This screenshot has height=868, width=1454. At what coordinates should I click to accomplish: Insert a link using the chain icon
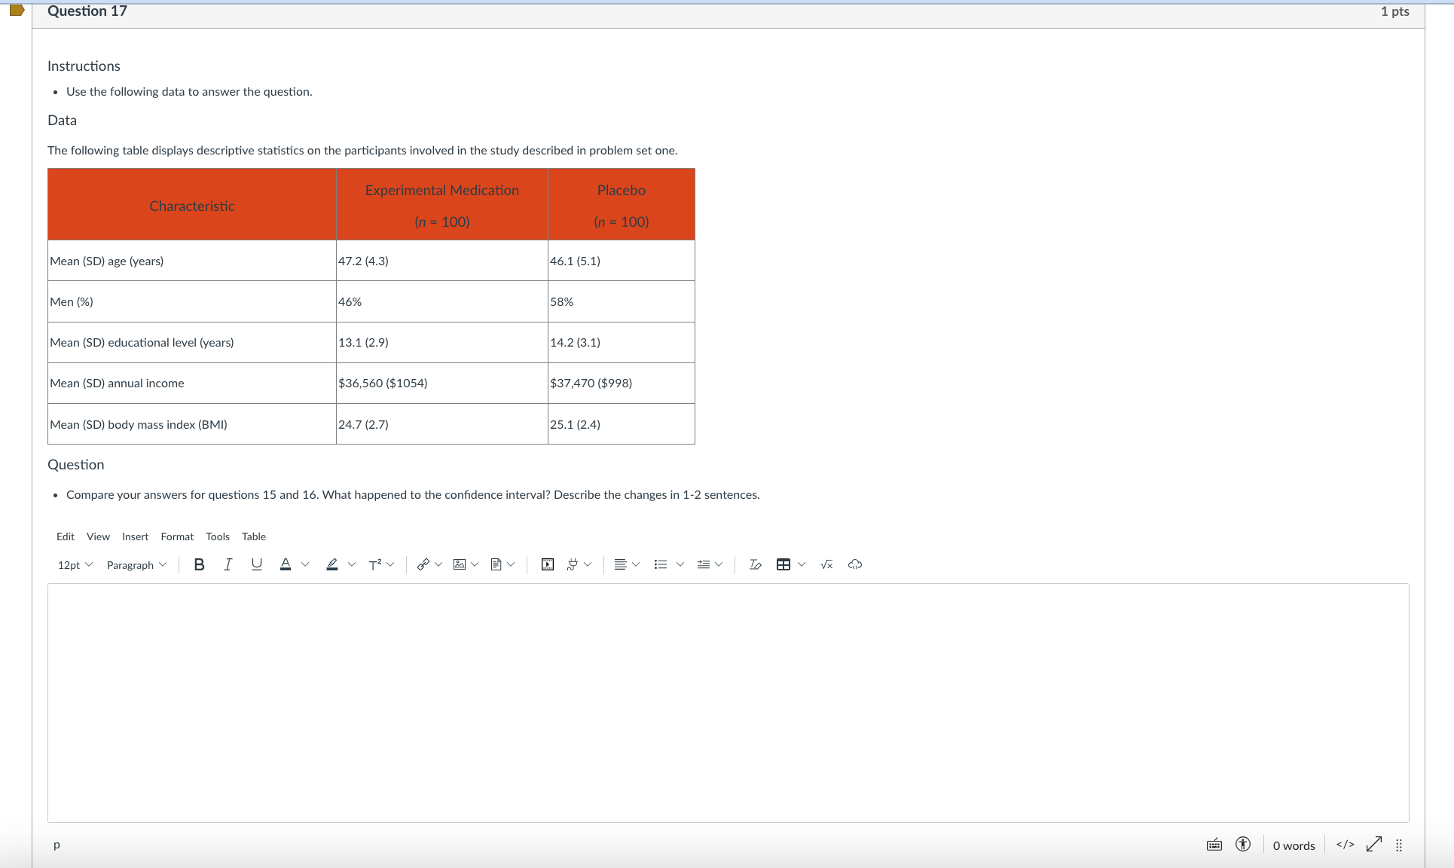[x=423, y=564]
